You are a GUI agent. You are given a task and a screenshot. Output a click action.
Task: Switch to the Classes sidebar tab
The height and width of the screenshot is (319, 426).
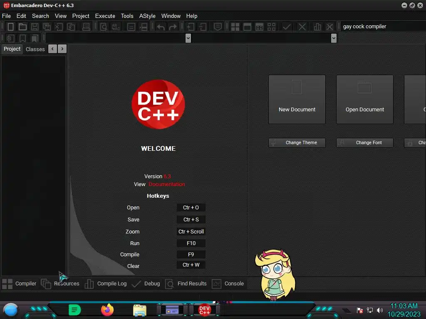35,49
